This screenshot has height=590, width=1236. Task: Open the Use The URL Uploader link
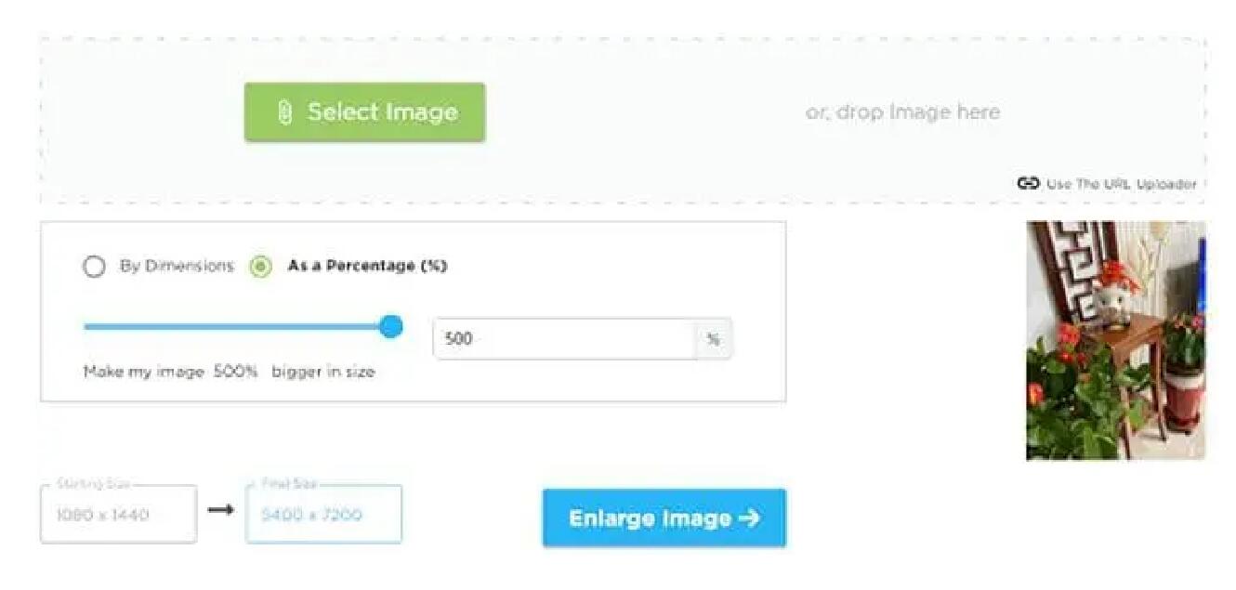coord(1121,184)
